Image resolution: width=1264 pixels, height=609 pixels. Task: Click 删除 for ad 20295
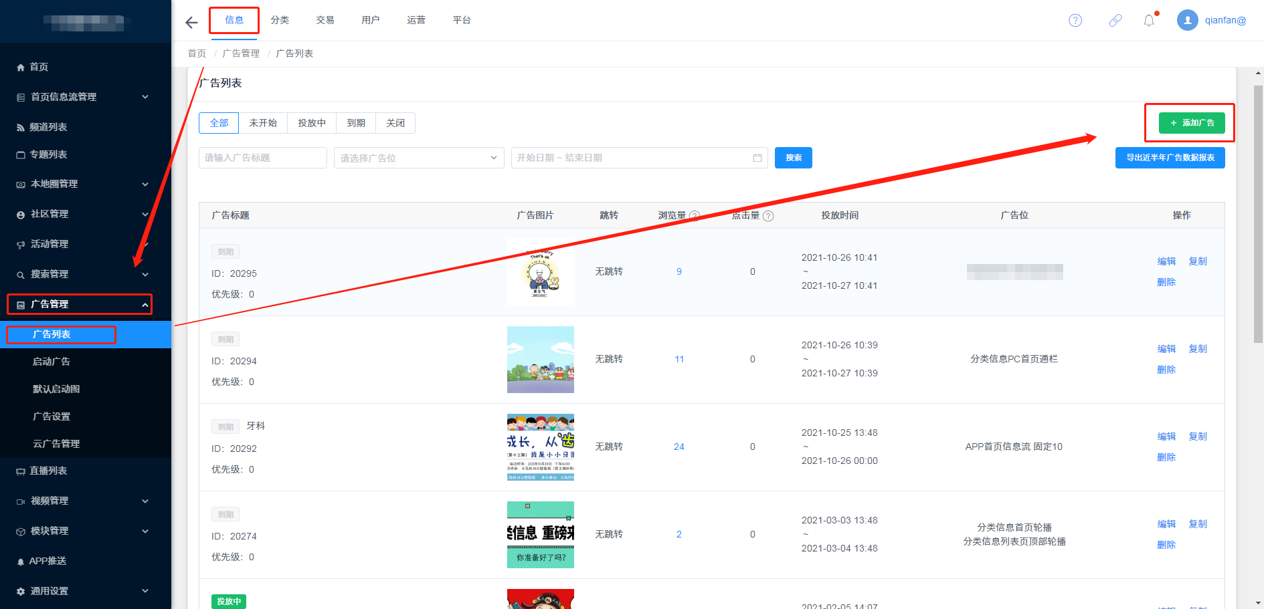coord(1166,282)
